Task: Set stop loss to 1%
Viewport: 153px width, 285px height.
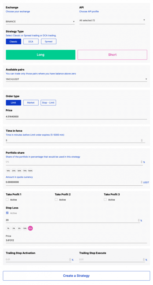Action: point(8,228)
